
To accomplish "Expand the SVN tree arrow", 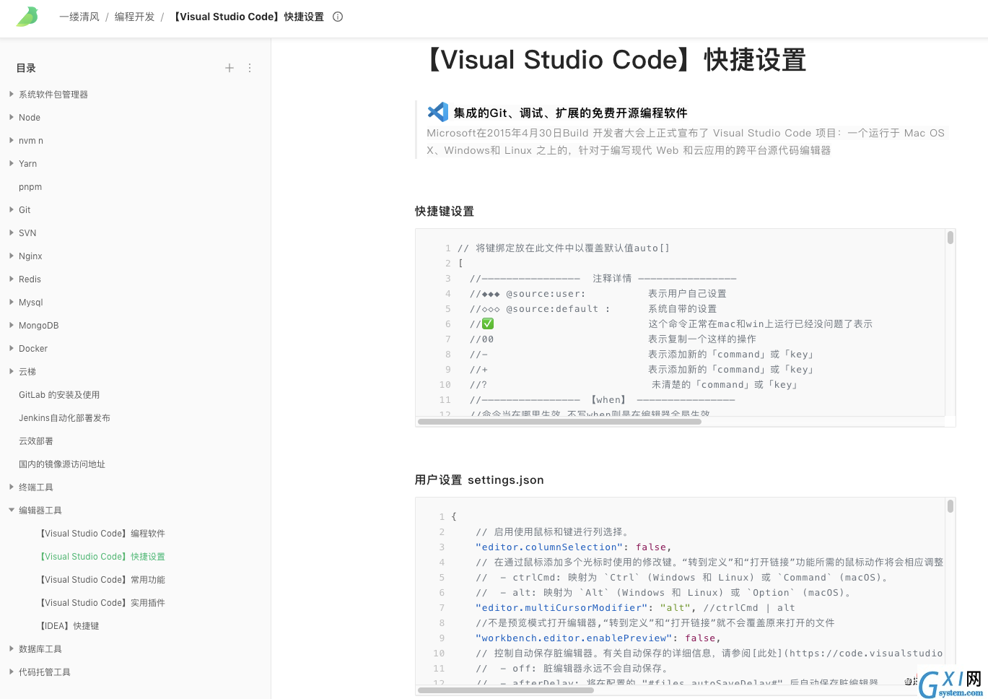I will (12, 233).
